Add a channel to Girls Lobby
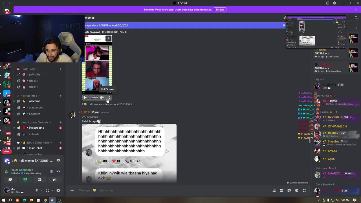This screenshot has height=203, width=361. point(60,69)
